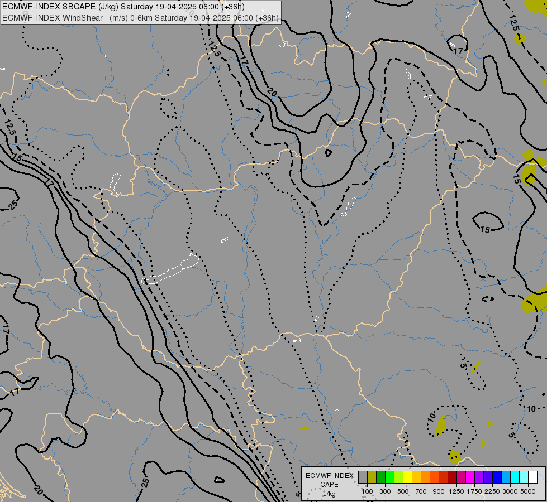Select the amber legend swatch above 700
The image size is (547, 502).
[x=416, y=477]
